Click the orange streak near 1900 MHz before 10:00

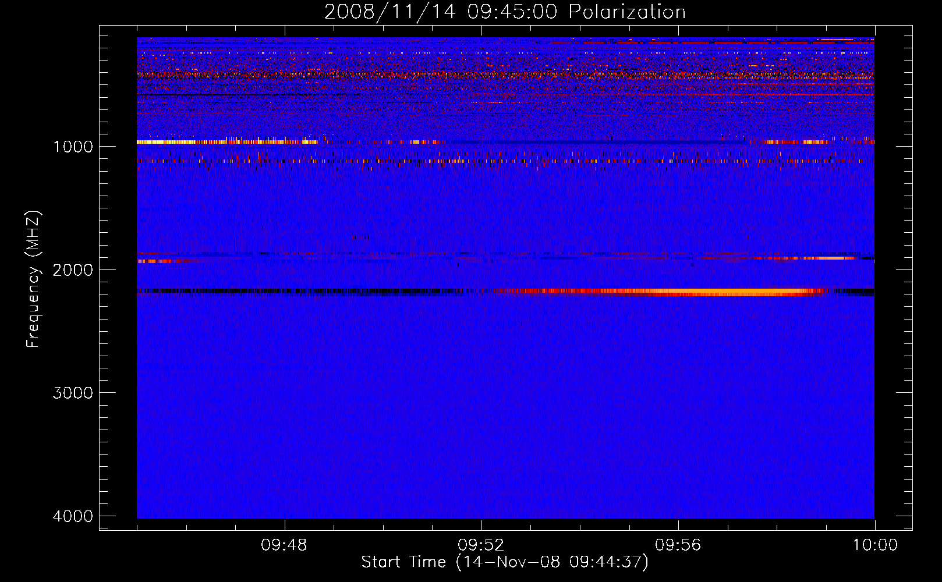806,257
